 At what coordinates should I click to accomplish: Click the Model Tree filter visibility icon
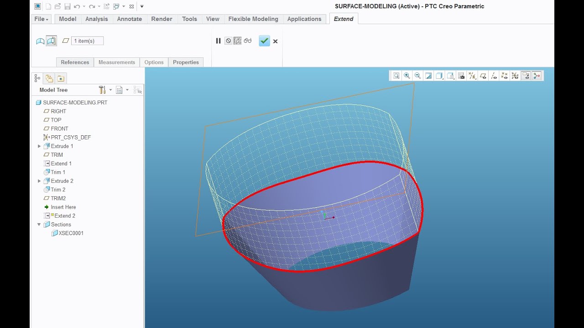point(137,90)
